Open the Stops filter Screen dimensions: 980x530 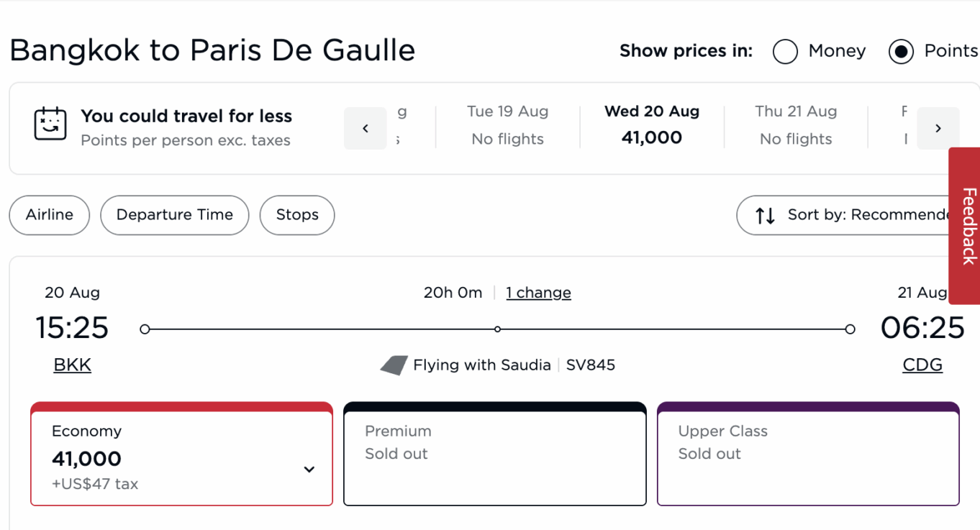click(x=297, y=215)
